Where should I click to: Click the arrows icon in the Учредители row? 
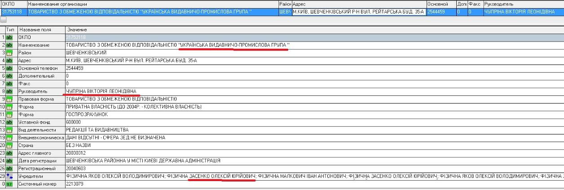tap(9, 177)
